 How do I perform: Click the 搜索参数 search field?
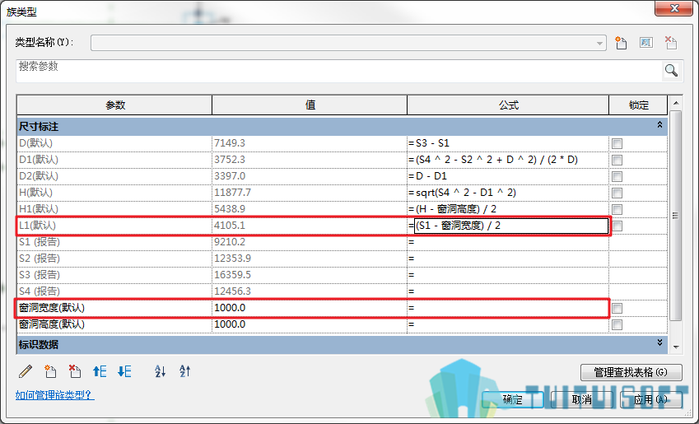(339, 71)
